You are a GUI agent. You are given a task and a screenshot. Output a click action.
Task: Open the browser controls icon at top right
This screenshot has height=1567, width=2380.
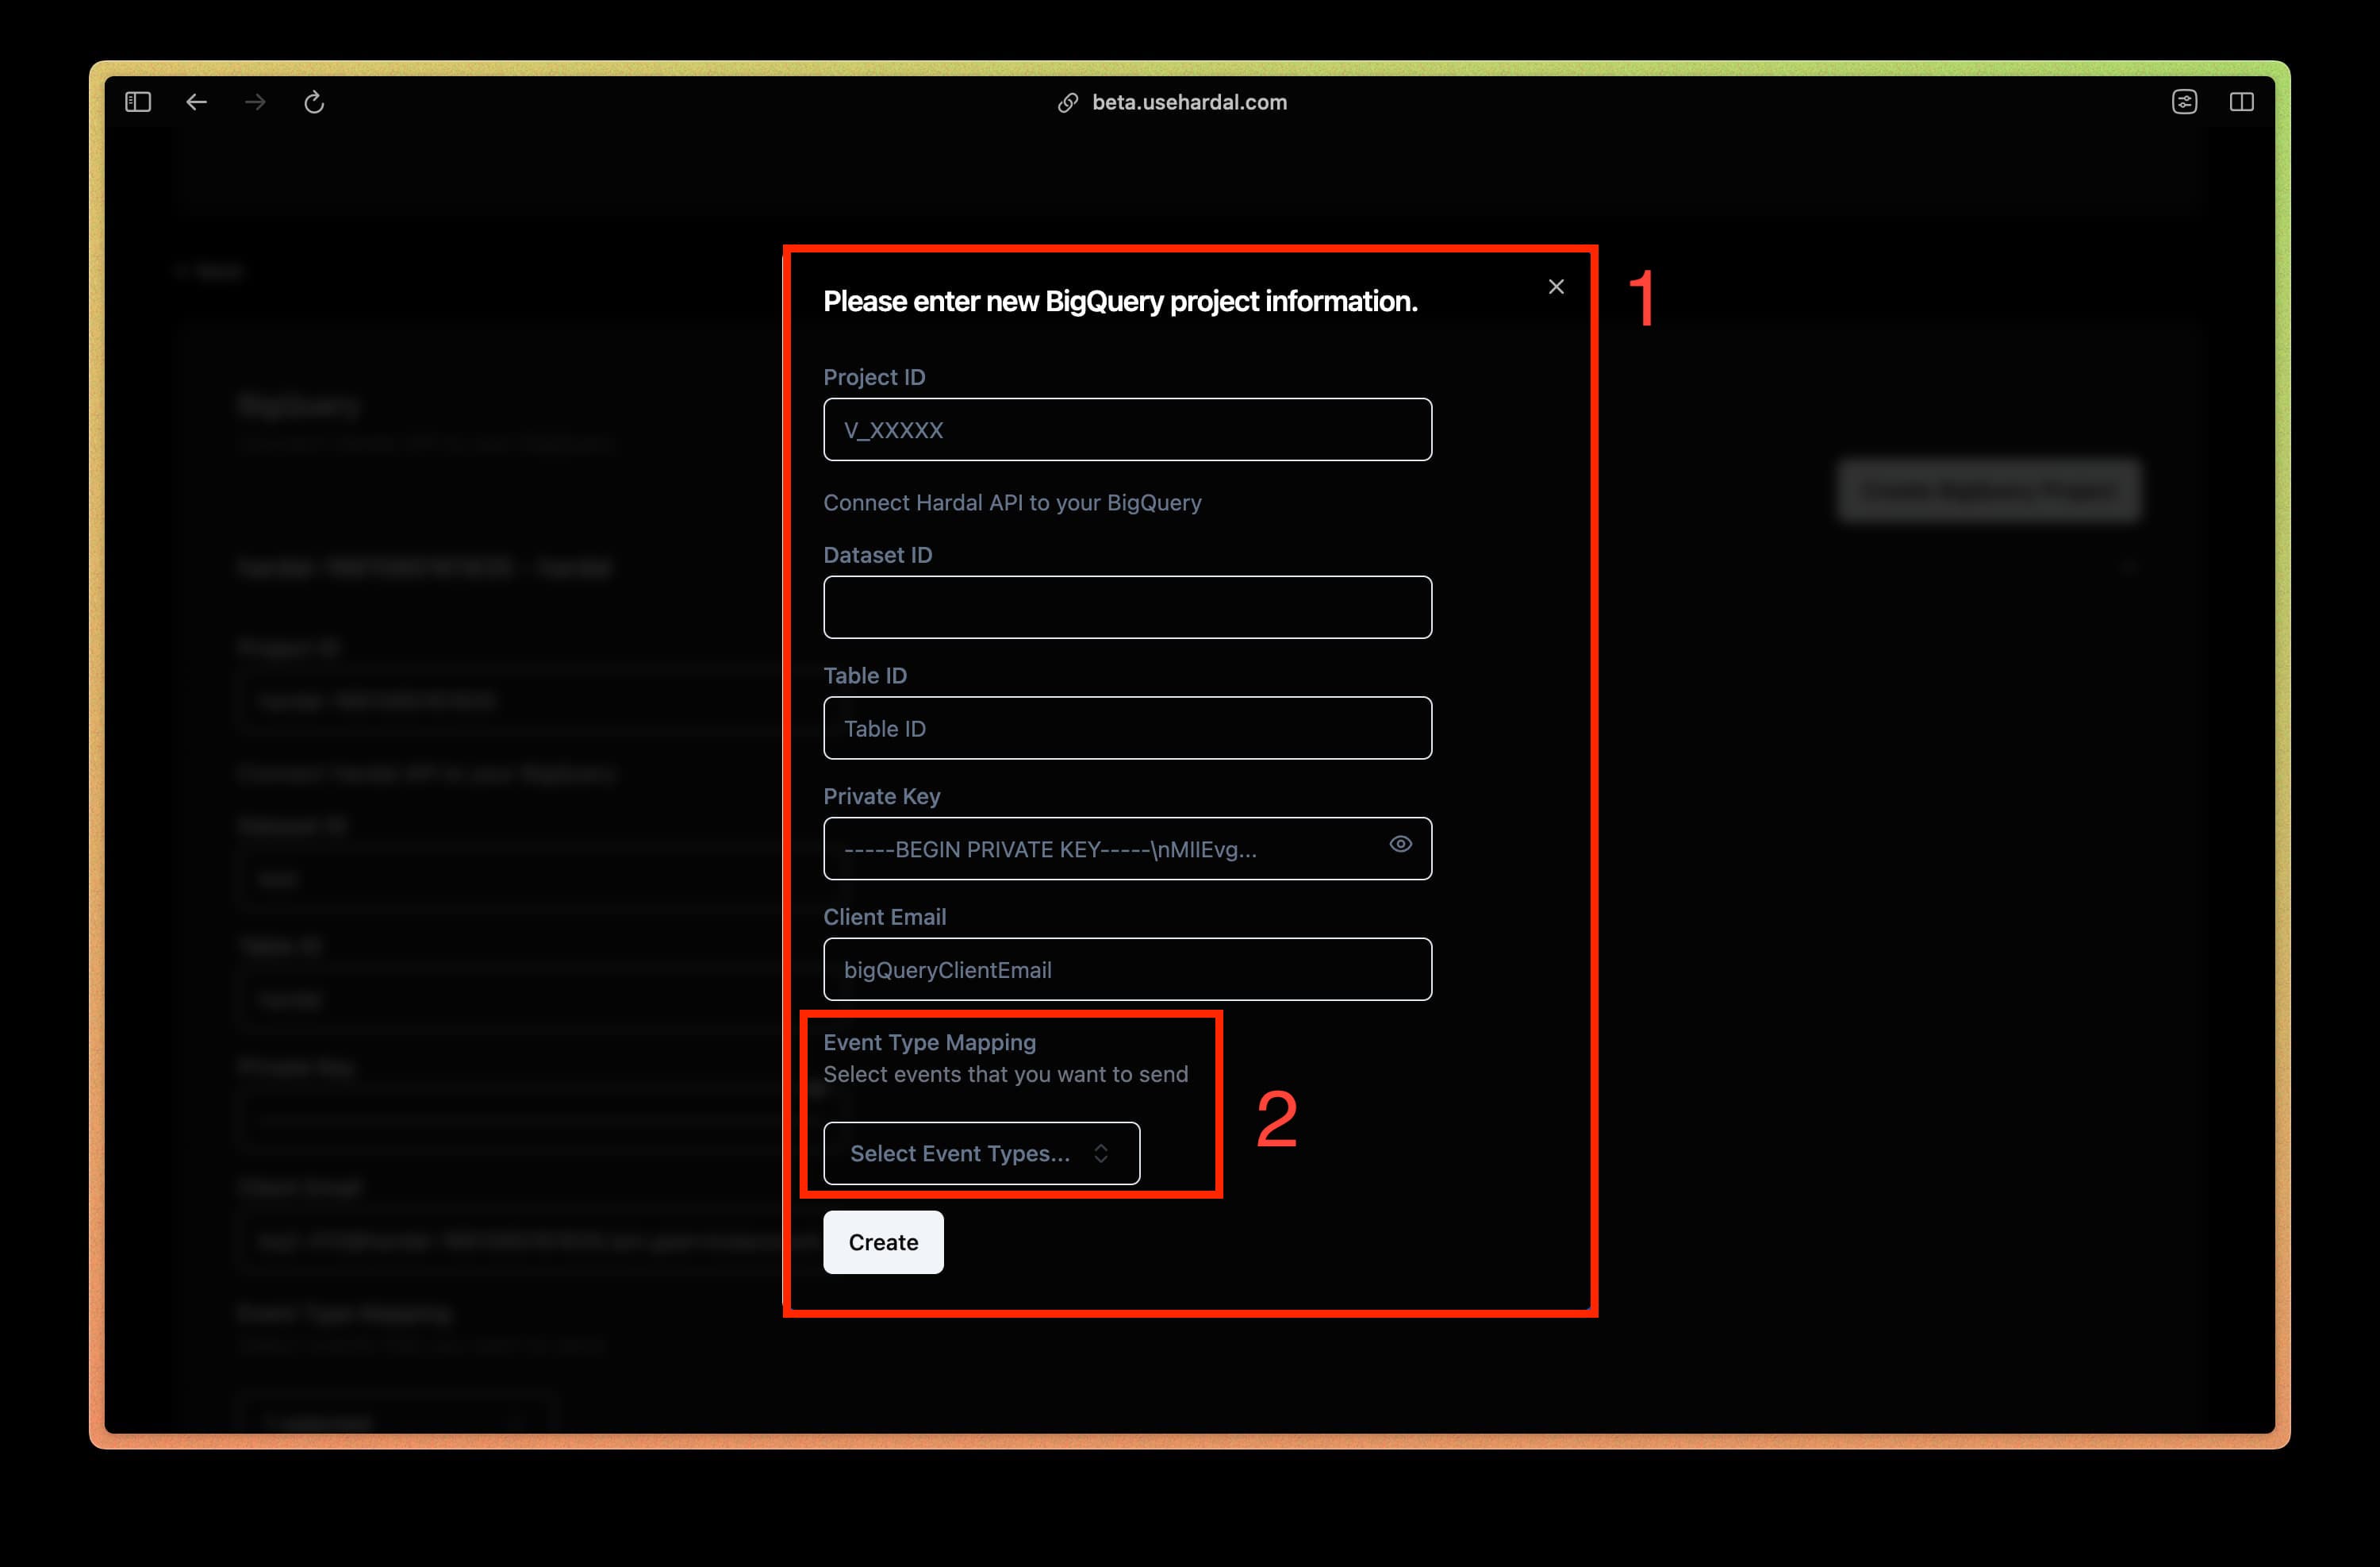tap(2184, 102)
